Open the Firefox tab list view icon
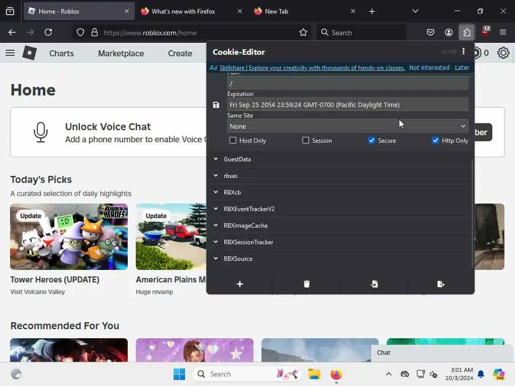Image resolution: width=515 pixels, height=386 pixels. tap(10, 12)
